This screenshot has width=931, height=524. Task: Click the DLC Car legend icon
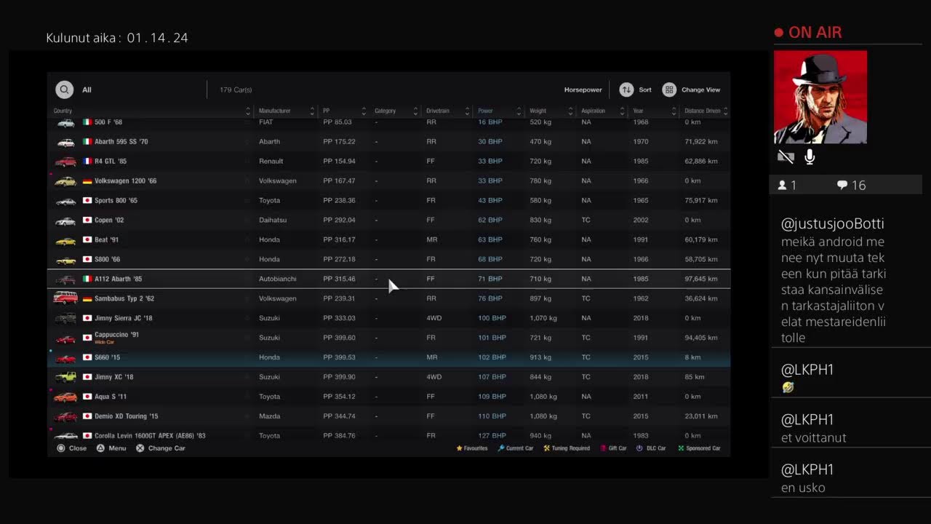[639, 448]
